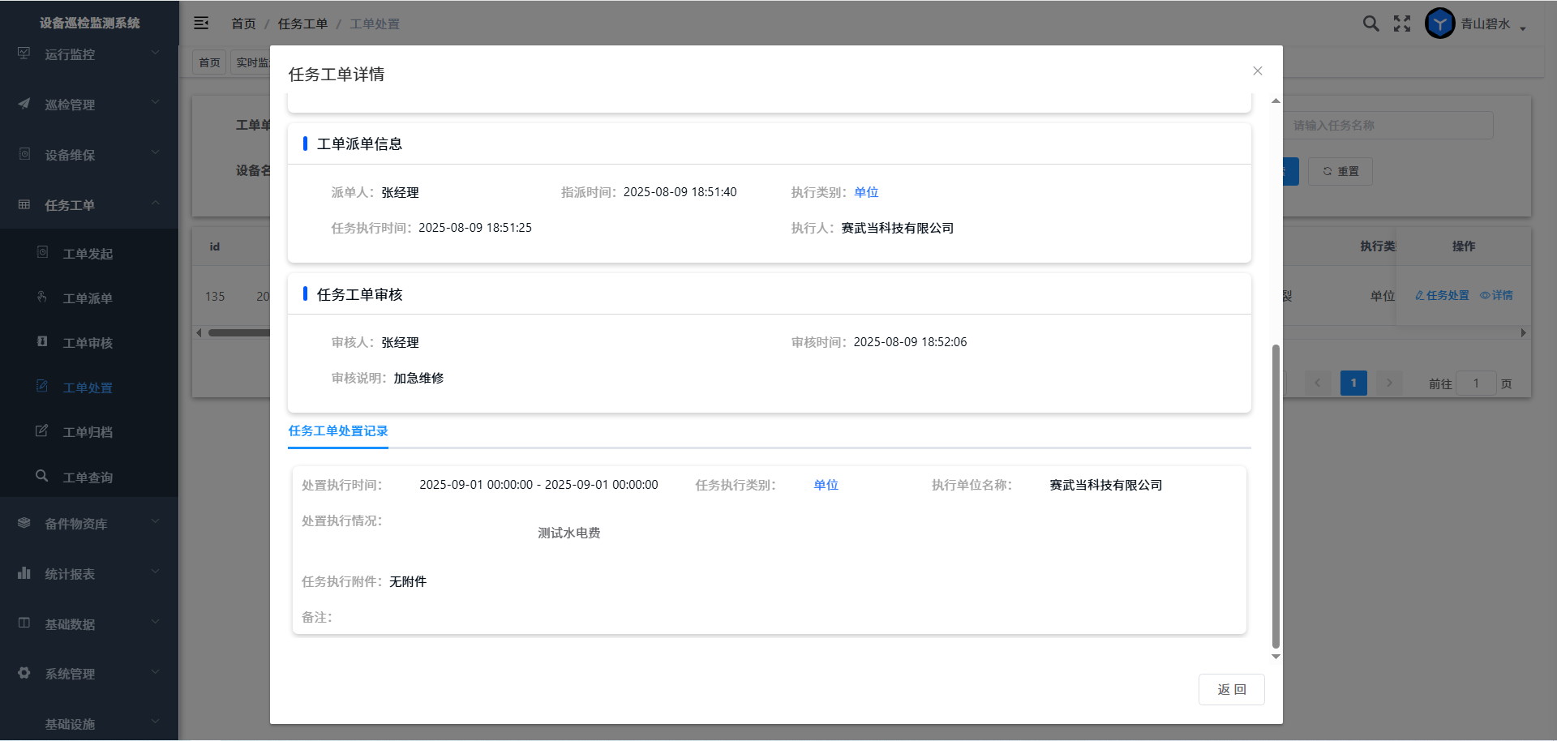Click the 请输入任务名称 input field
1557x741 pixels.
1388,126
